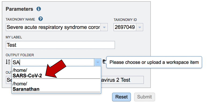Click the Parameters section heading
The height and width of the screenshot is (104, 208).
19,9
